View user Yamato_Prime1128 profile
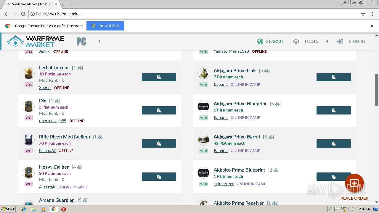The height and width of the screenshot is (213, 379). [x=231, y=51]
